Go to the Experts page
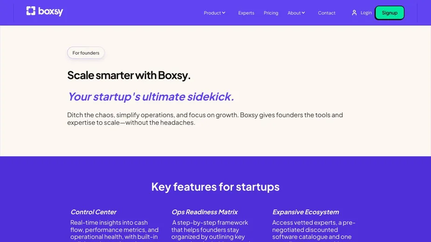 coord(246,13)
